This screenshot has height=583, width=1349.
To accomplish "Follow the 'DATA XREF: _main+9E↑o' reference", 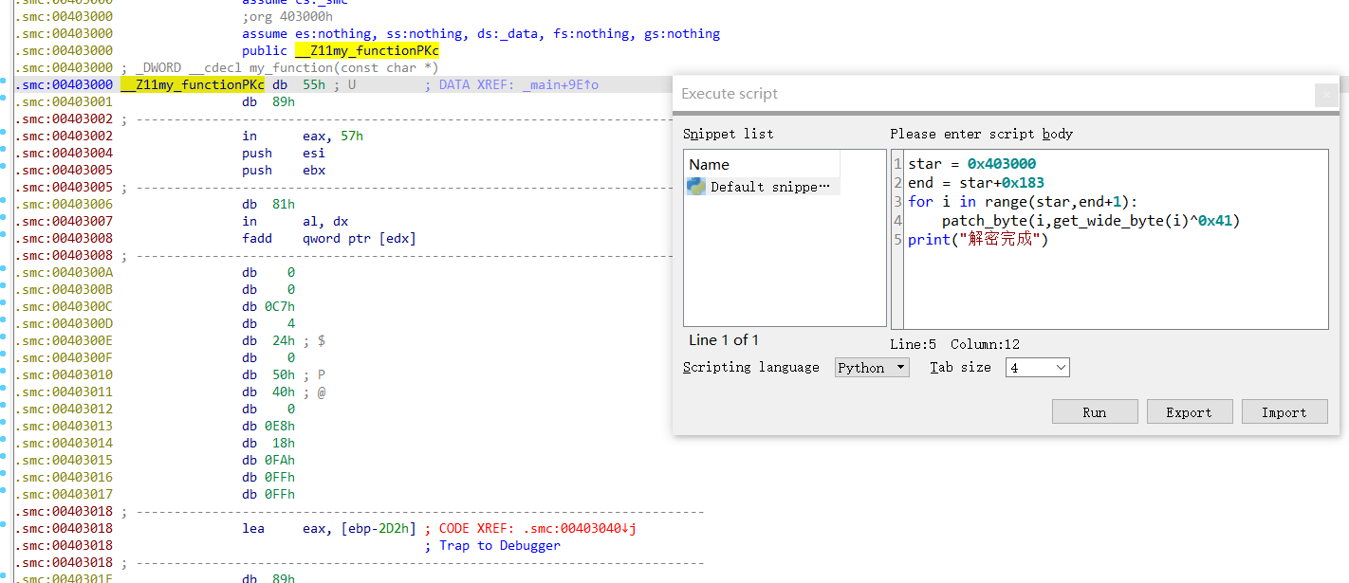I will tap(519, 84).
